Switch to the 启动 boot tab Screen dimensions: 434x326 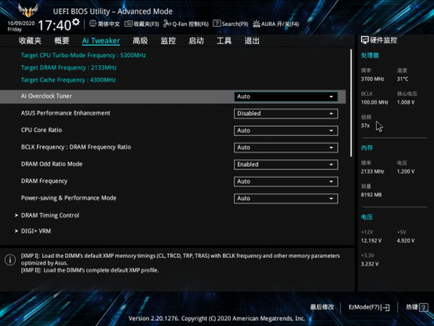pos(196,41)
